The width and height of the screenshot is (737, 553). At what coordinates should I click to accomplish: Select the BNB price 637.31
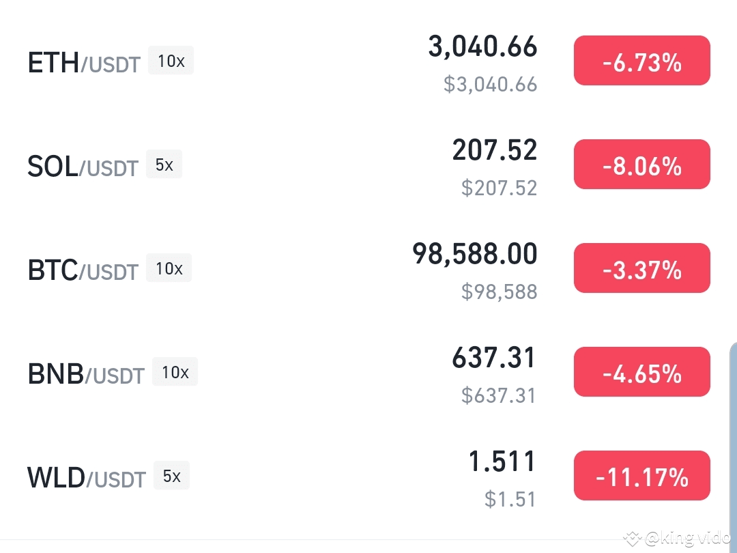494,358
